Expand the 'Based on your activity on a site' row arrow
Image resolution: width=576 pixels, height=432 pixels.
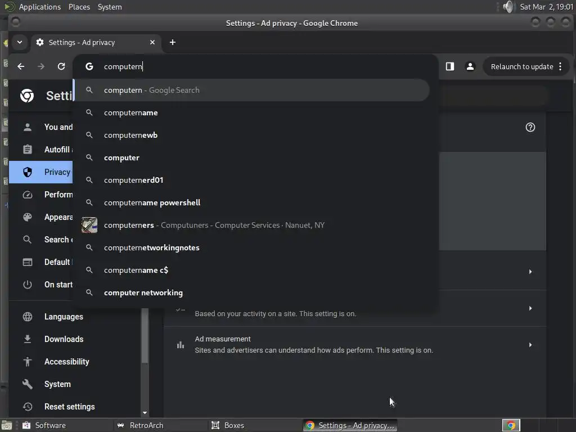coord(530,308)
